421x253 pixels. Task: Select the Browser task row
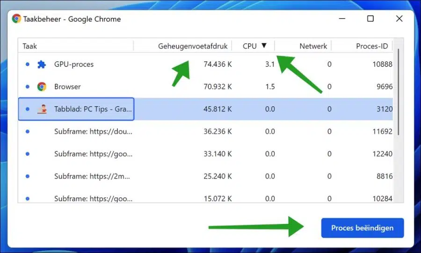(205, 87)
